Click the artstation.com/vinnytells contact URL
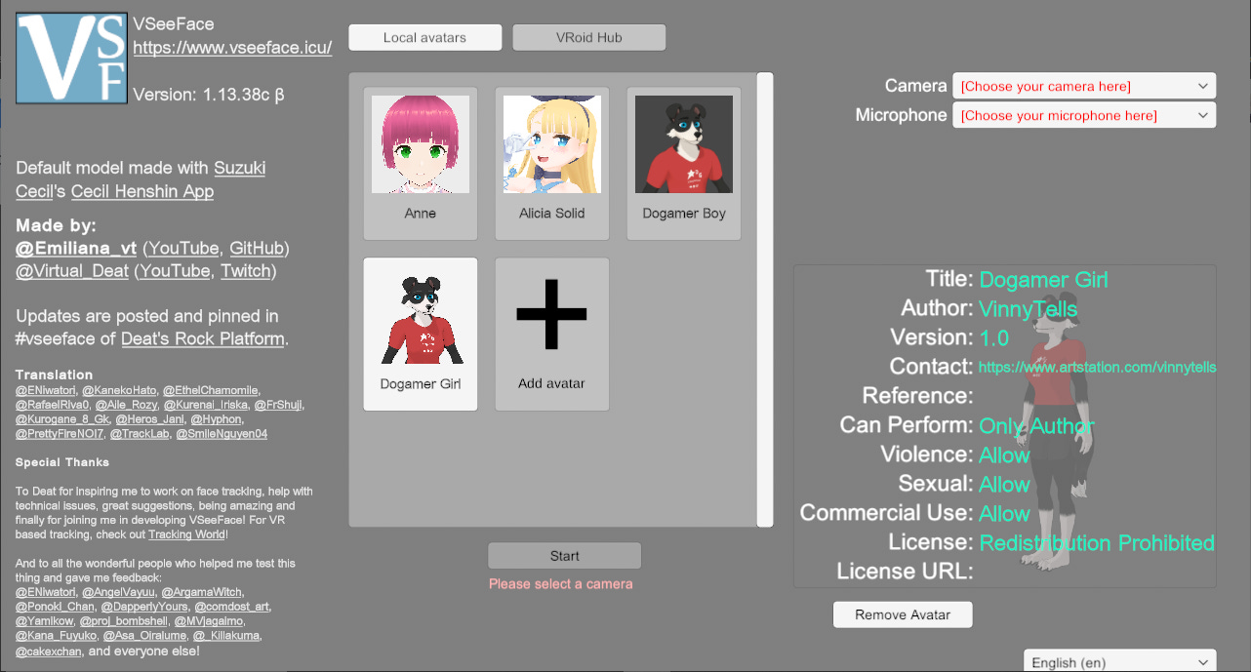The width and height of the screenshot is (1251, 672). (x=1098, y=368)
